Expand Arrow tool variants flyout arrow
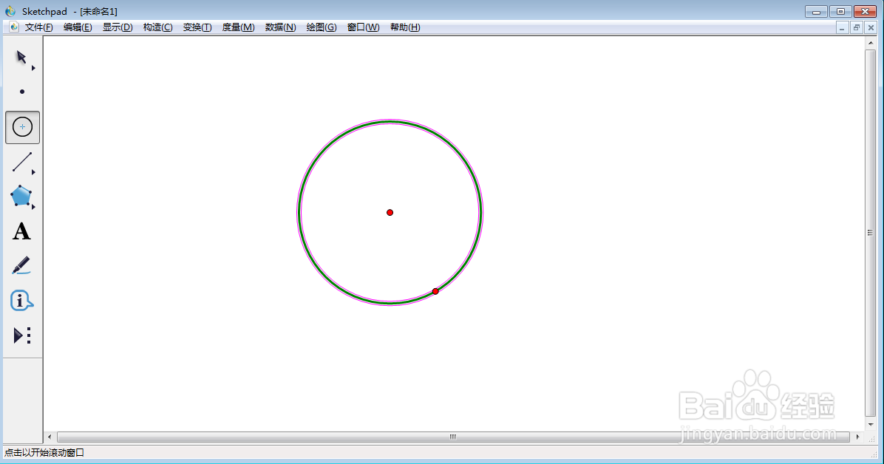This screenshot has width=884, height=464. pos(33,68)
